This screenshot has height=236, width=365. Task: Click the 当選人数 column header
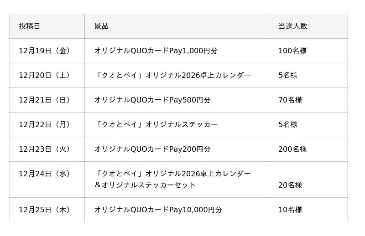[x=292, y=26]
